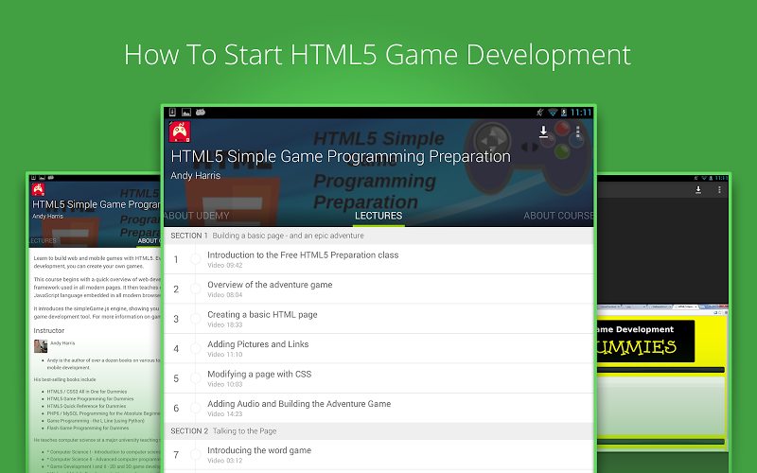Tap the 11:11 clock in center status bar
This screenshot has height=473, width=757.
[581, 113]
